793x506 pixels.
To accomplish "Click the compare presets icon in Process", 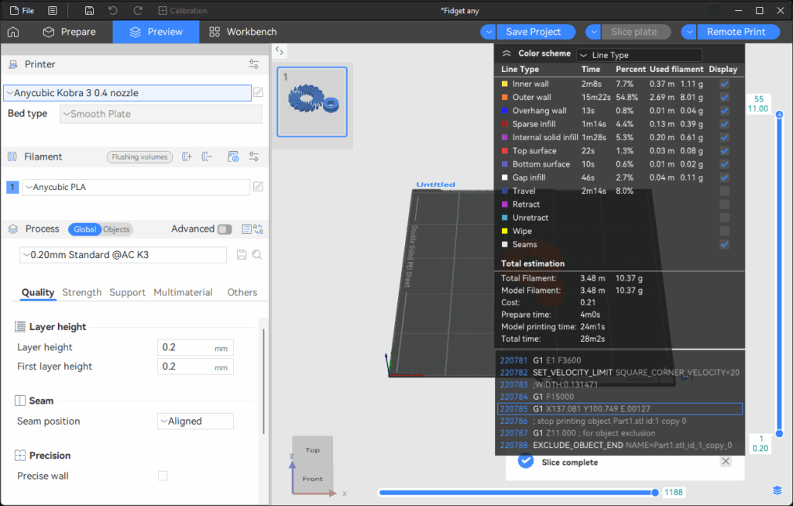I will point(259,229).
